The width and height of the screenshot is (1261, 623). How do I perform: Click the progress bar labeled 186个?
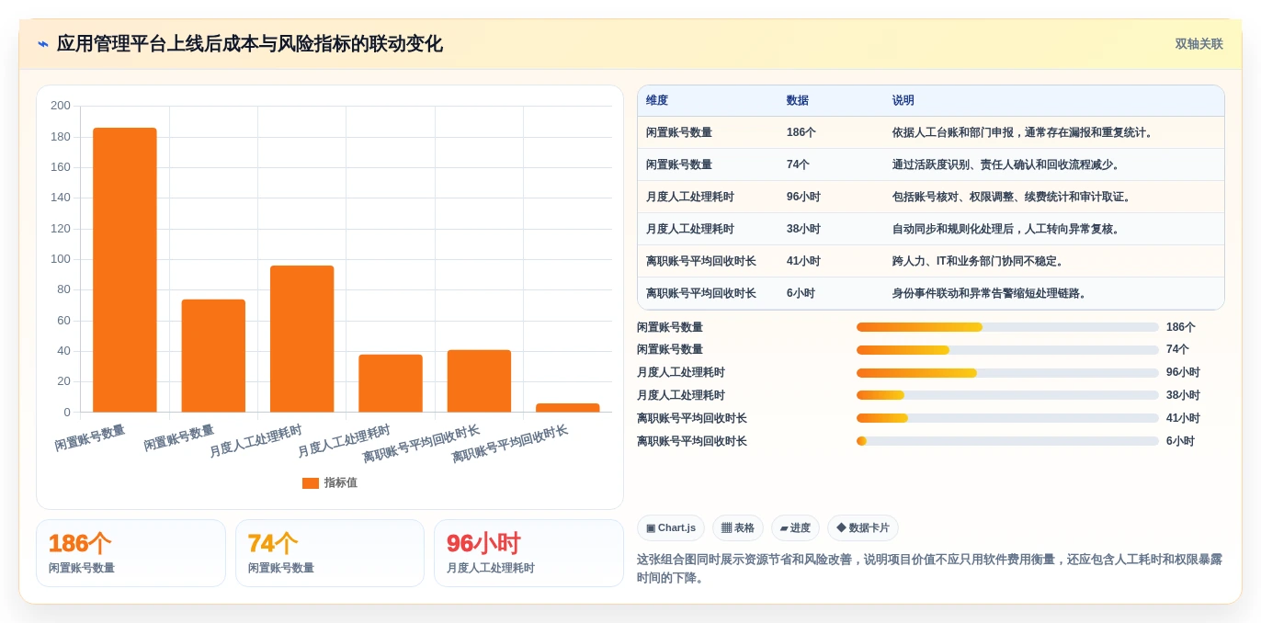pos(1007,327)
